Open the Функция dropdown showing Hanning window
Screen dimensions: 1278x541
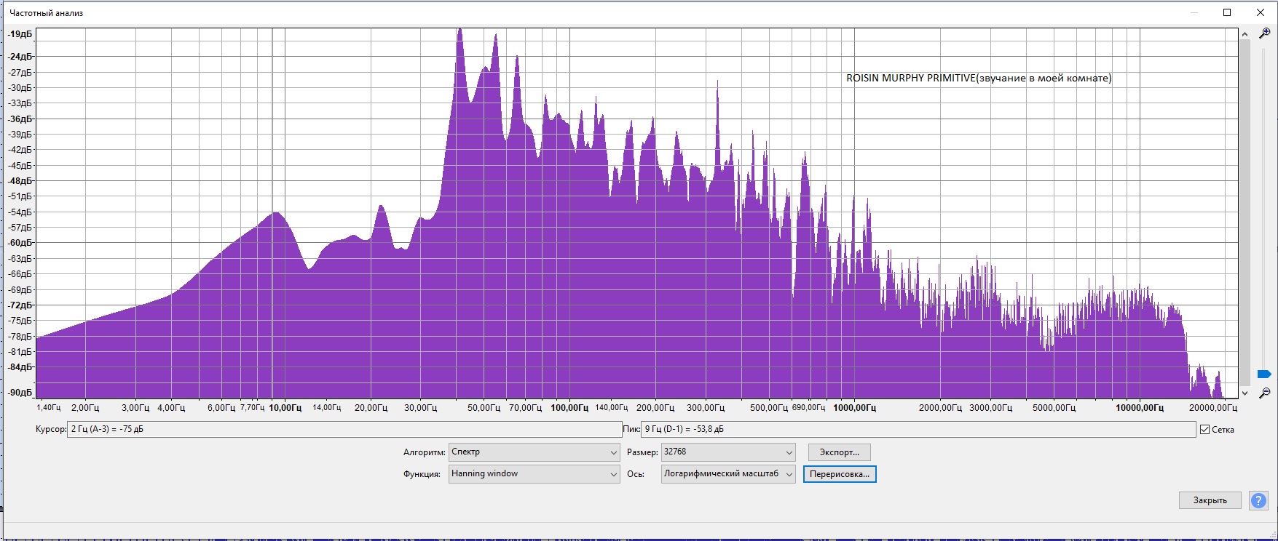tap(535, 474)
